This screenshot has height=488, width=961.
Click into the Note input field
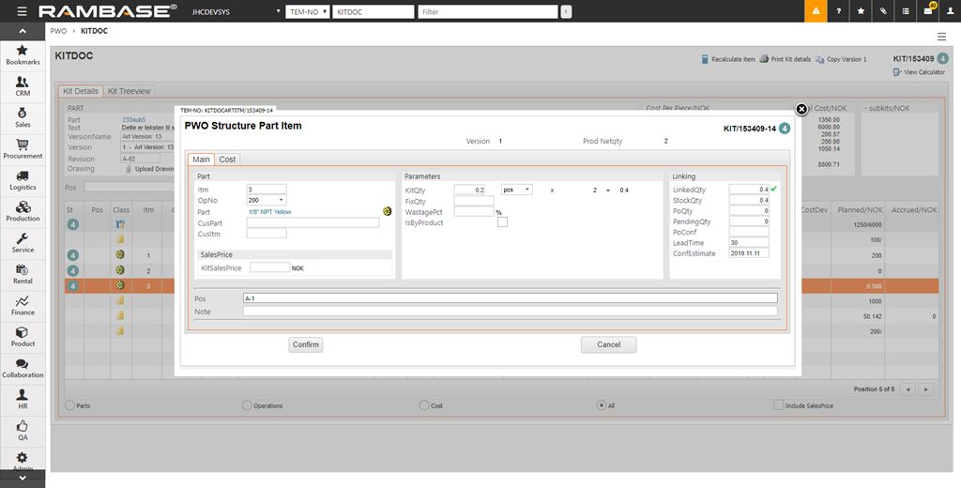[510, 311]
